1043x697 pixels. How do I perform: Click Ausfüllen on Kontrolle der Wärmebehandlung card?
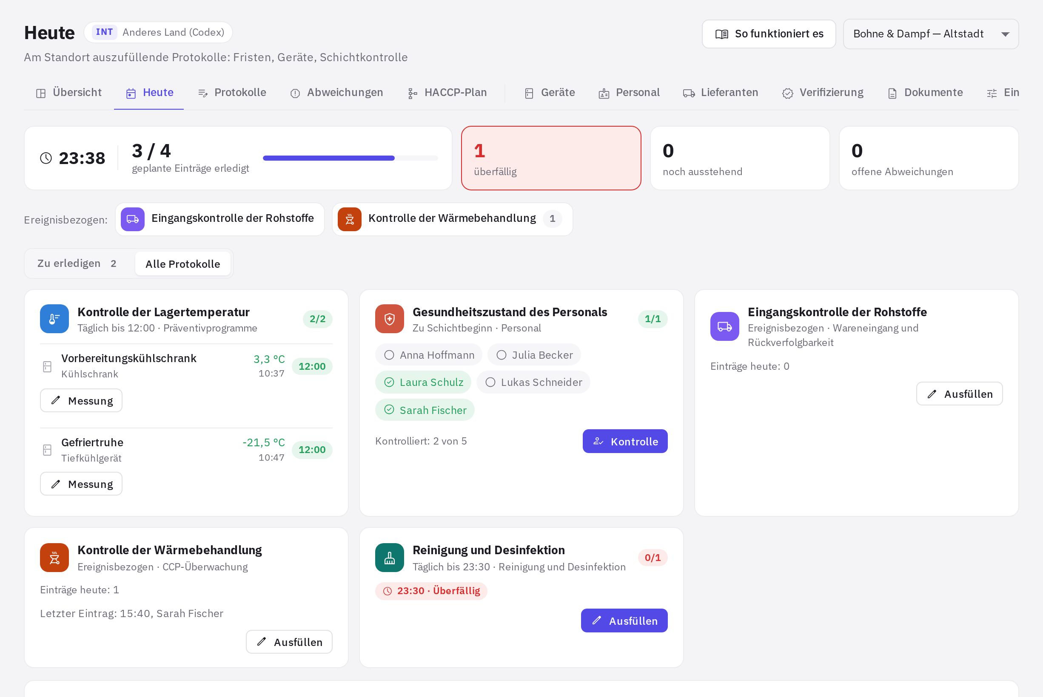click(289, 642)
